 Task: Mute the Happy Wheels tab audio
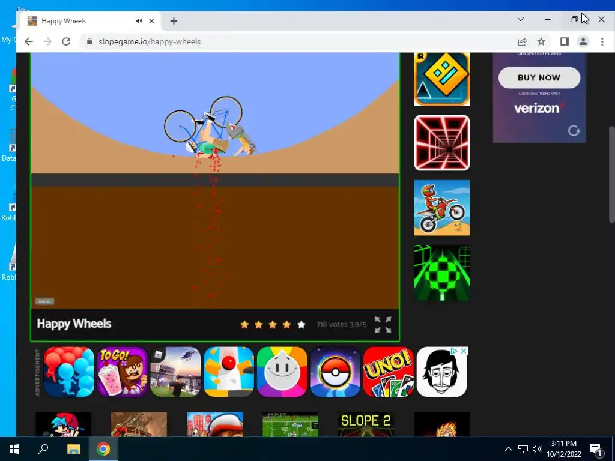click(139, 21)
